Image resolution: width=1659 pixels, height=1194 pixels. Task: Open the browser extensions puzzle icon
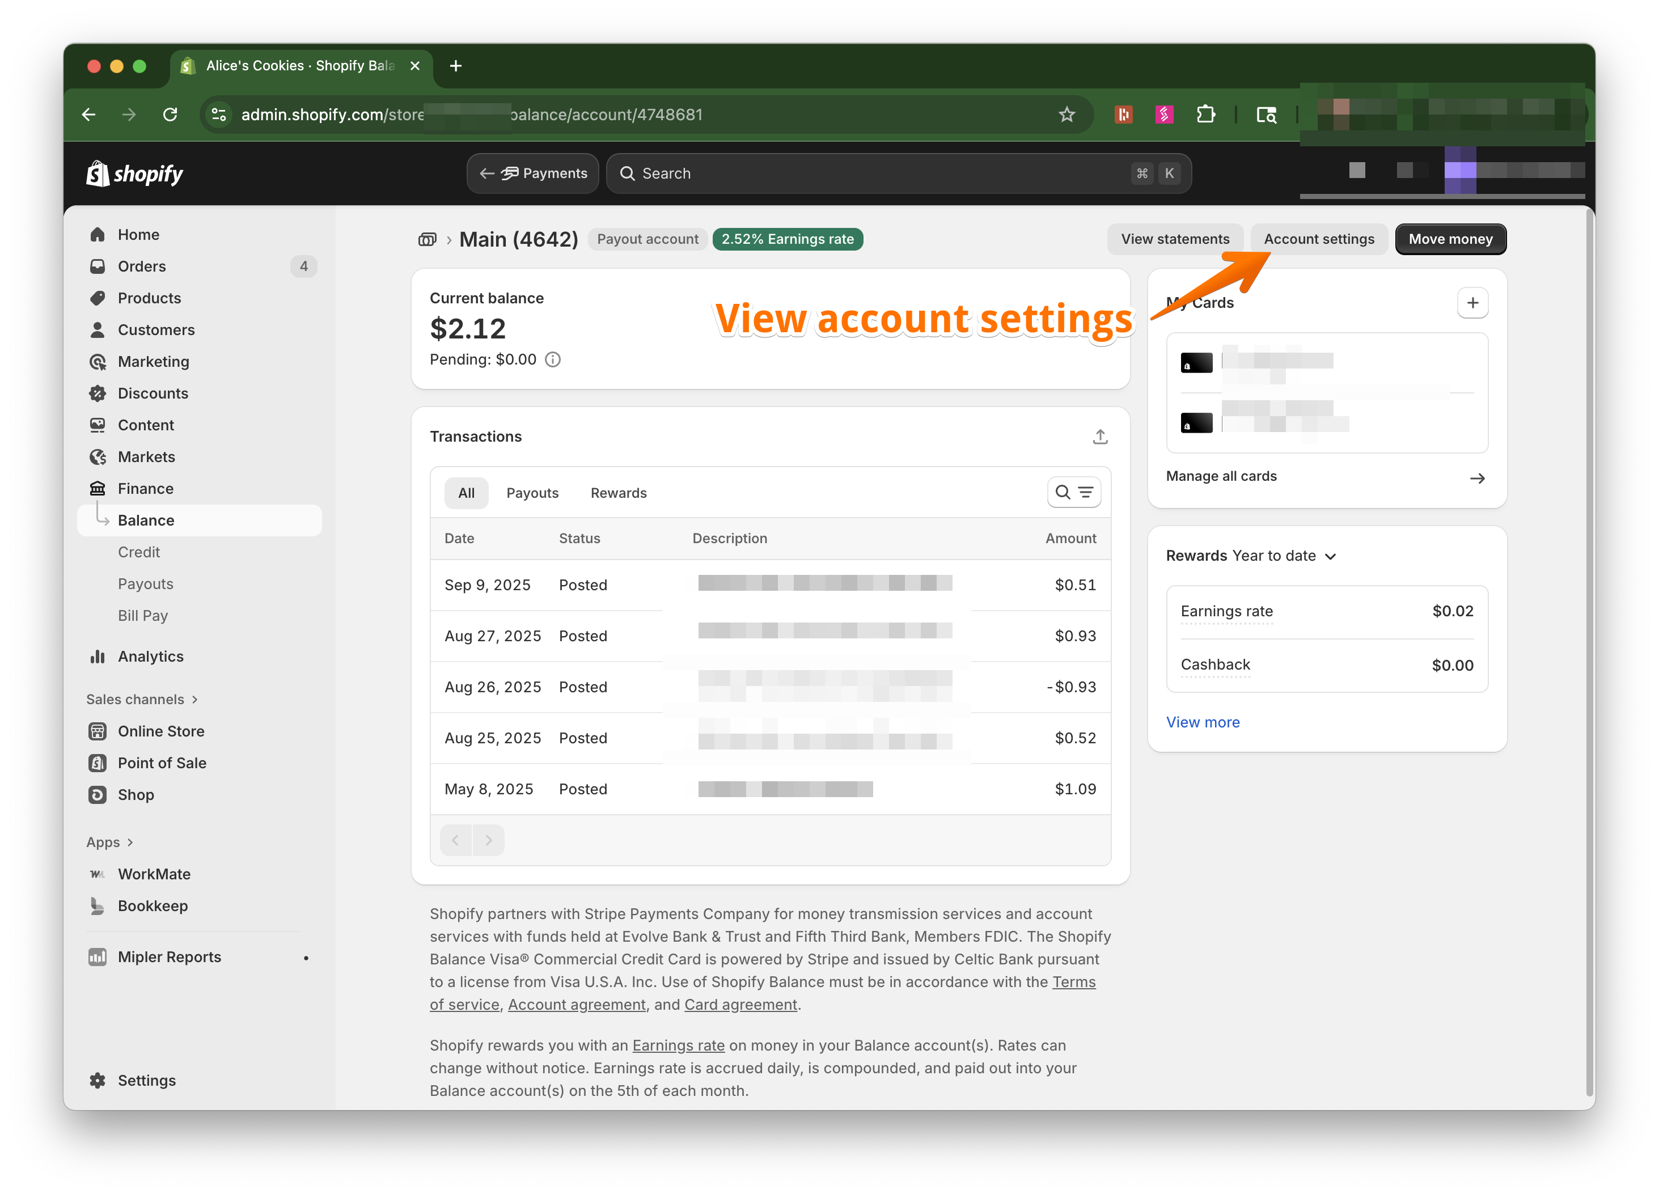[1205, 115]
